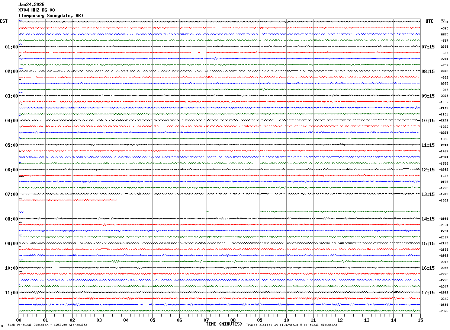Click the DC offset value -2020

point(444,225)
